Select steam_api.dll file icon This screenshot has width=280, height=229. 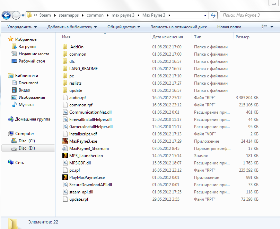pos(65,192)
